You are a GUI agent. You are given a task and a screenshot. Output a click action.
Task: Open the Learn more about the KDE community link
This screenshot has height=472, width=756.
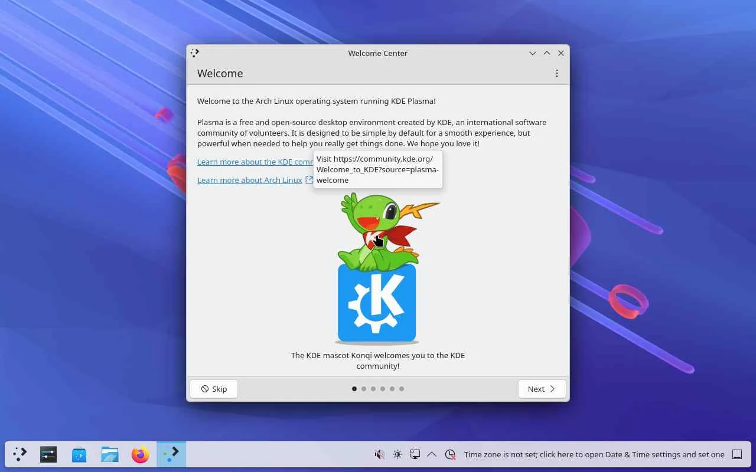pos(255,162)
